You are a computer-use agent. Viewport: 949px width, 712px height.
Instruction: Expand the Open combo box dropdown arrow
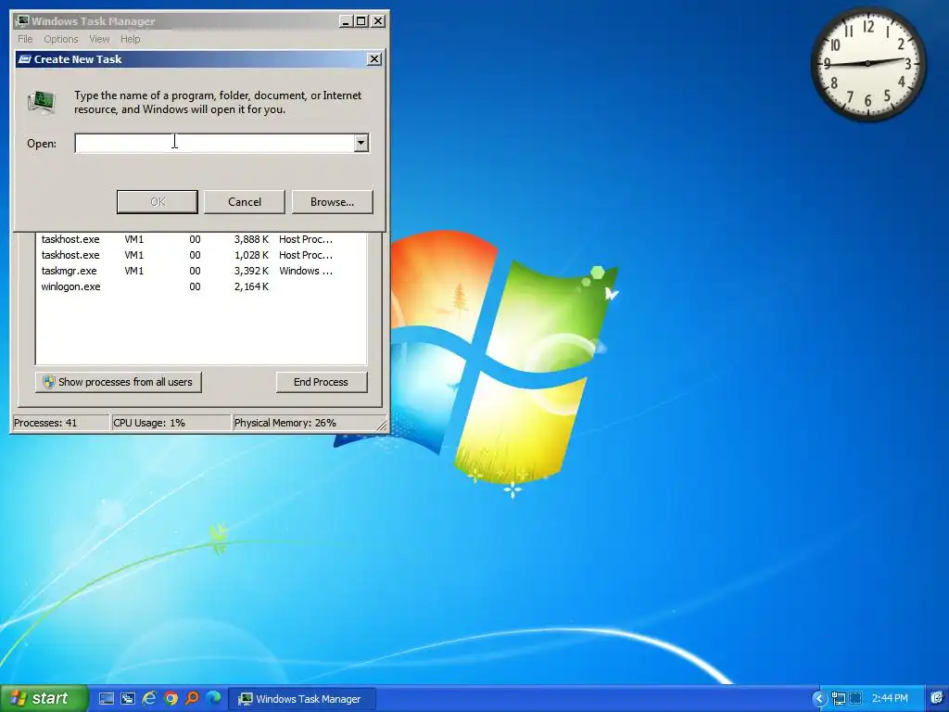click(x=361, y=143)
